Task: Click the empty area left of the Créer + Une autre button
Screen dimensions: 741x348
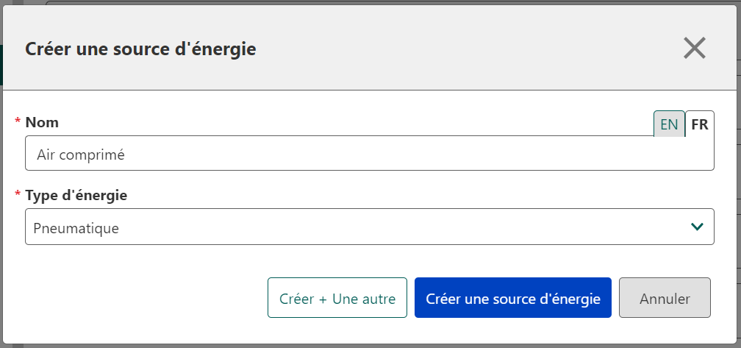Action: coord(140,298)
